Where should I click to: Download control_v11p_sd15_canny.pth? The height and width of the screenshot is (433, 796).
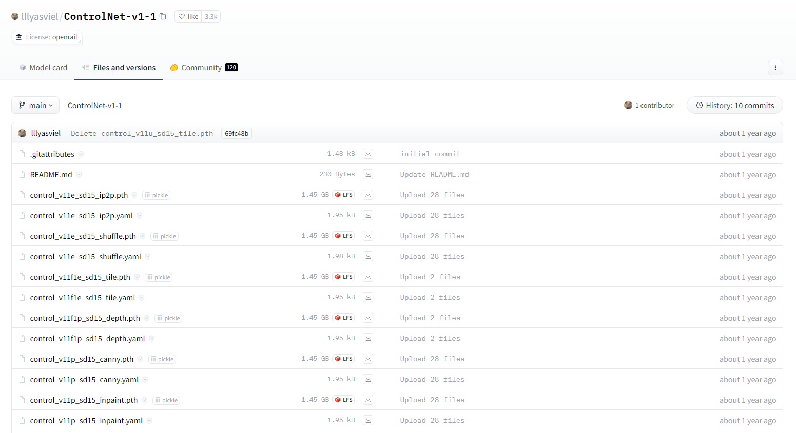click(x=368, y=358)
